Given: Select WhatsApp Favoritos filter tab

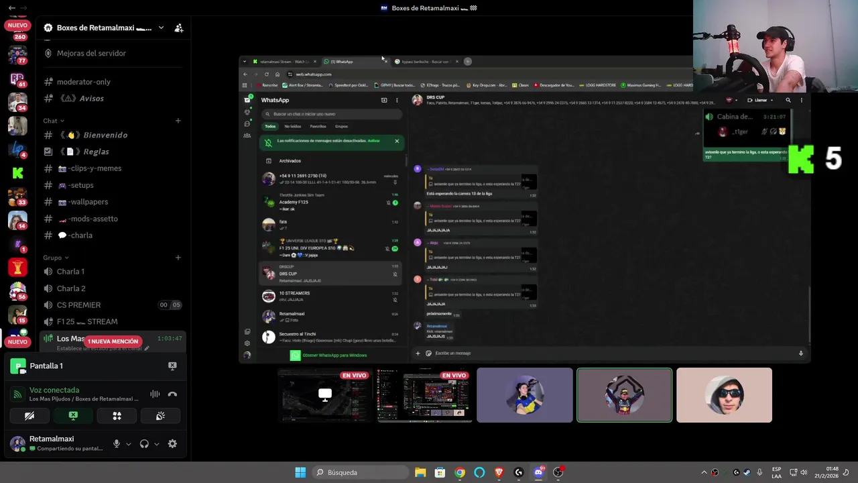Looking at the screenshot, I should pos(318,126).
